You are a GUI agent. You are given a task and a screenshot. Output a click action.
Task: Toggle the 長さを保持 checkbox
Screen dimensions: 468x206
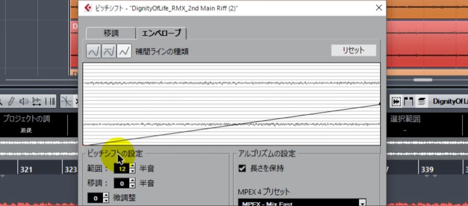[242, 168]
